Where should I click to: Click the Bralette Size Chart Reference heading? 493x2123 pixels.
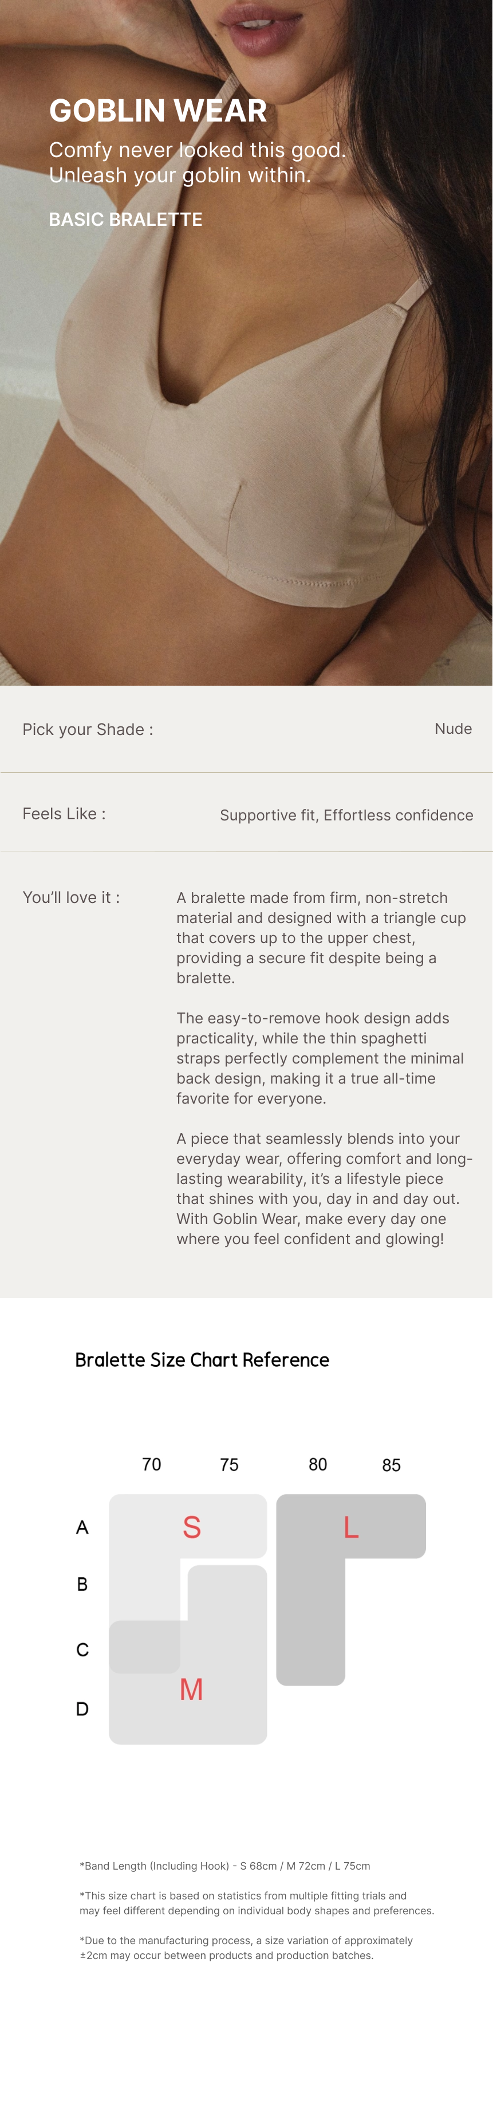[x=202, y=1360]
